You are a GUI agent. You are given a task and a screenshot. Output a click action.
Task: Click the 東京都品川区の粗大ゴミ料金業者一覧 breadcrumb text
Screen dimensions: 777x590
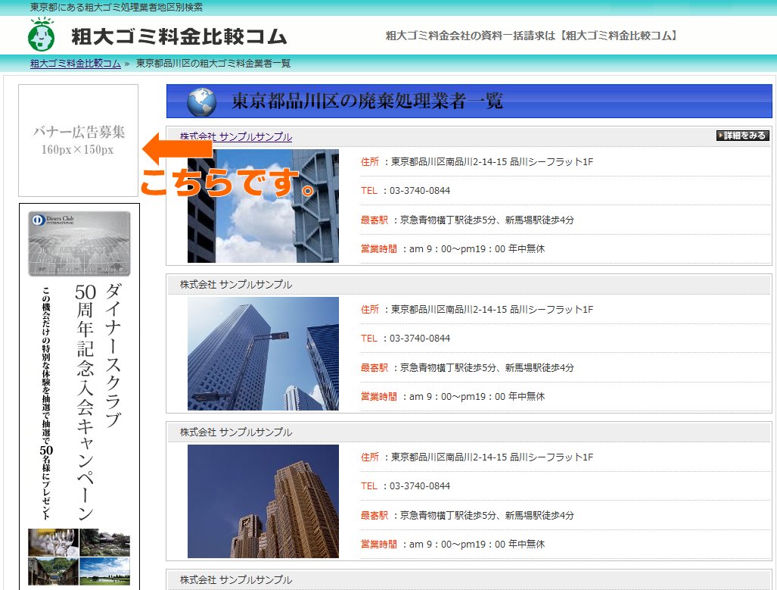[x=213, y=64]
